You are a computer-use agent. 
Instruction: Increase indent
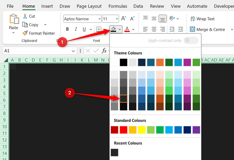point(180,29)
